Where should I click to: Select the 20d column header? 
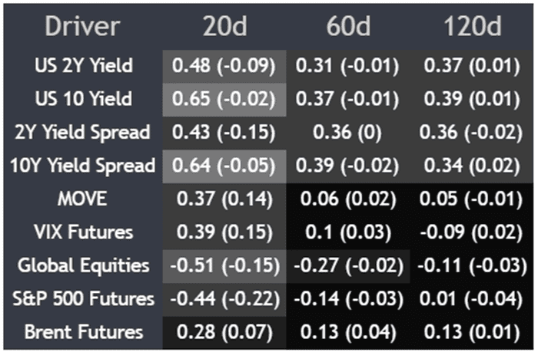point(223,26)
